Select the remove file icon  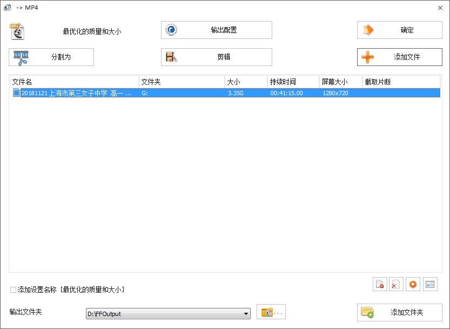380,284
